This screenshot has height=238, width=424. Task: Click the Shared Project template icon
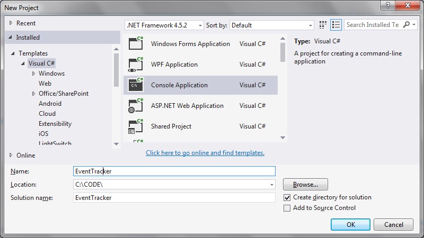(x=136, y=126)
